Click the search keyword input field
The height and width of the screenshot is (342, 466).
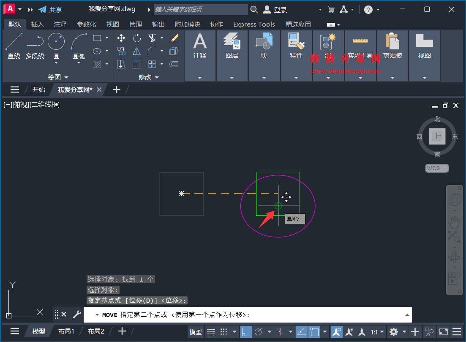pos(201,10)
